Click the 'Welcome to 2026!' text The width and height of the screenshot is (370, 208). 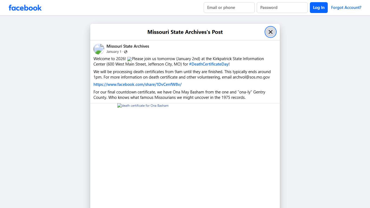click(x=109, y=59)
